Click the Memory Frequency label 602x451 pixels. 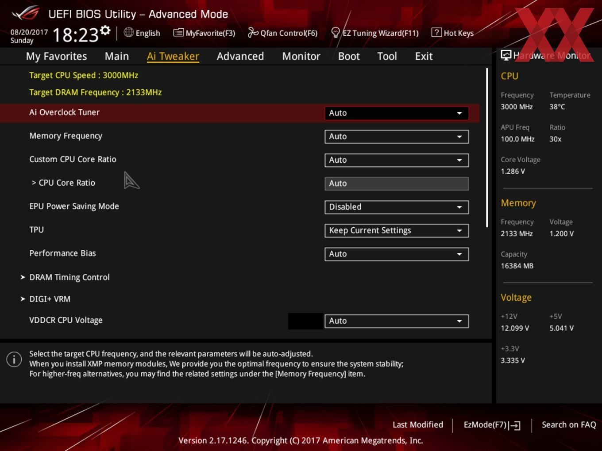coord(66,136)
